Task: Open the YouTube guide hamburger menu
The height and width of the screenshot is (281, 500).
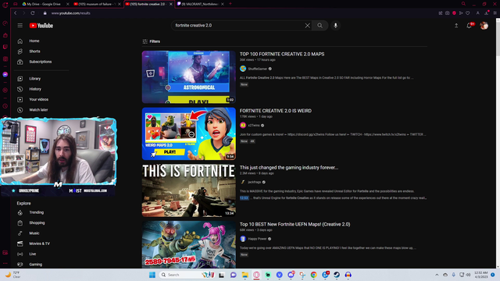Action: [x=20, y=26]
